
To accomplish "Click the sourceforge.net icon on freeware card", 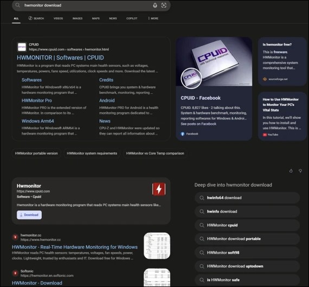I will point(265,79).
